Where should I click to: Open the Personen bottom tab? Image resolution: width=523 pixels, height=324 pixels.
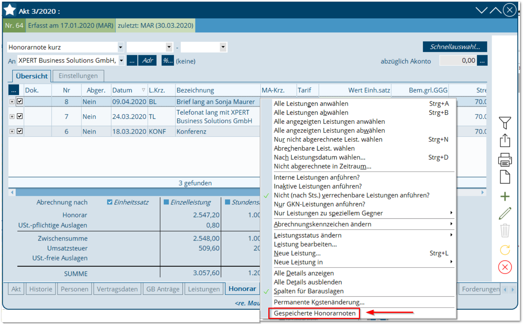point(75,289)
